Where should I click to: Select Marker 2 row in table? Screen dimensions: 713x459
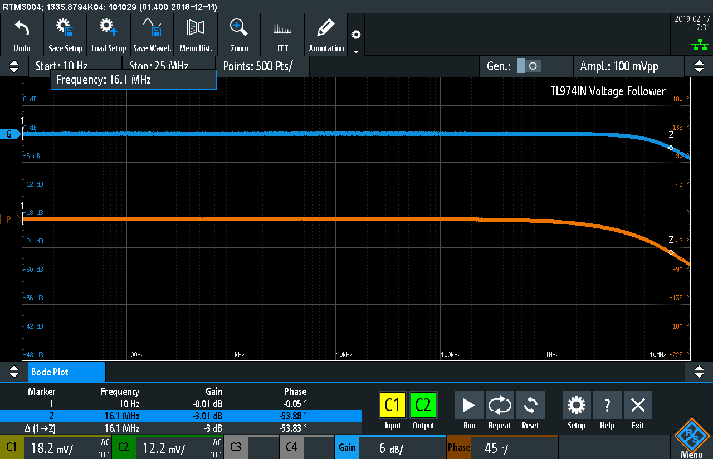click(180, 416)
